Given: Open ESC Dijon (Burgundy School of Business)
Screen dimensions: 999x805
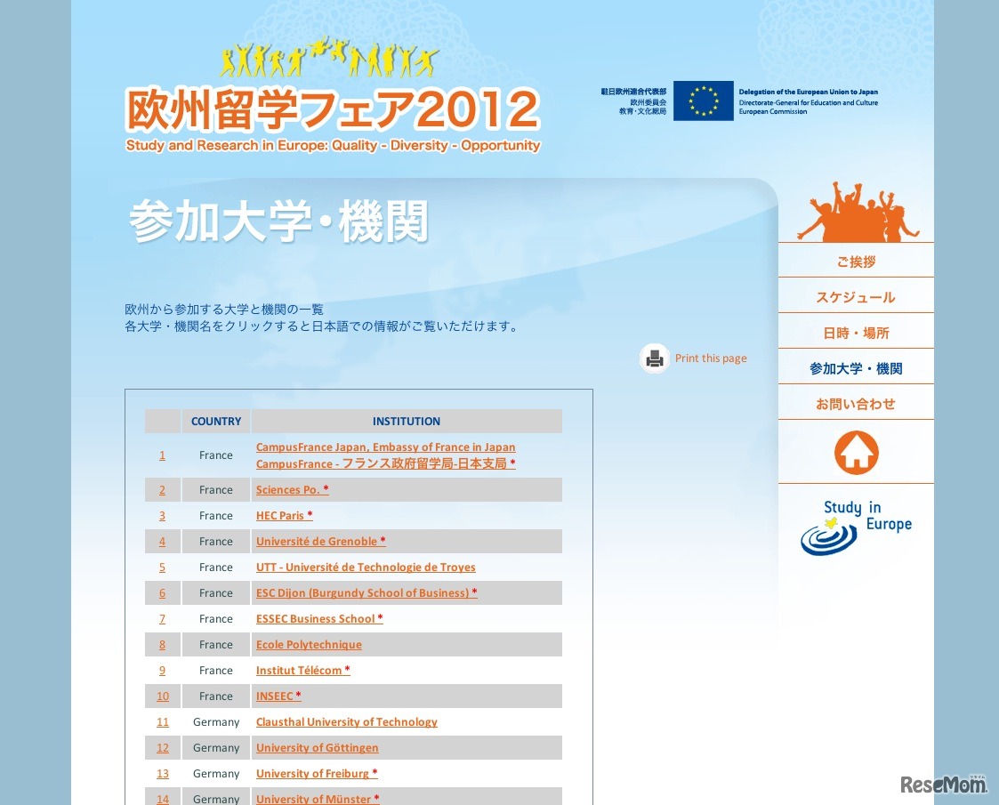Looking at the screenshot, I should click(367, 593).
